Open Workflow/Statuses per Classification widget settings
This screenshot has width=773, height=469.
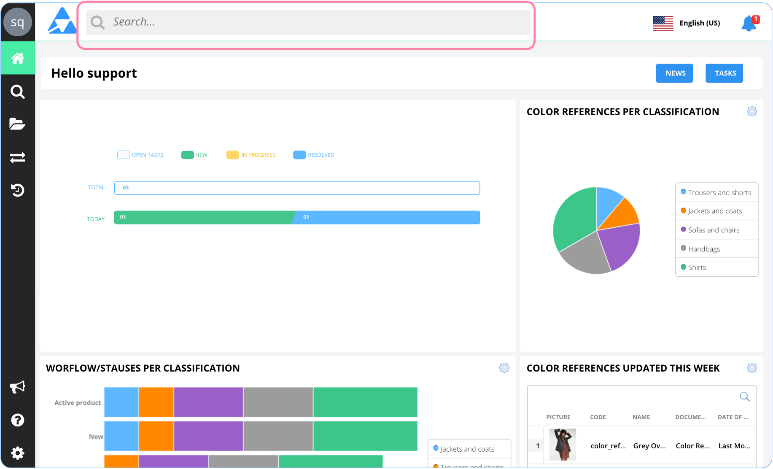tap(504, 368)
